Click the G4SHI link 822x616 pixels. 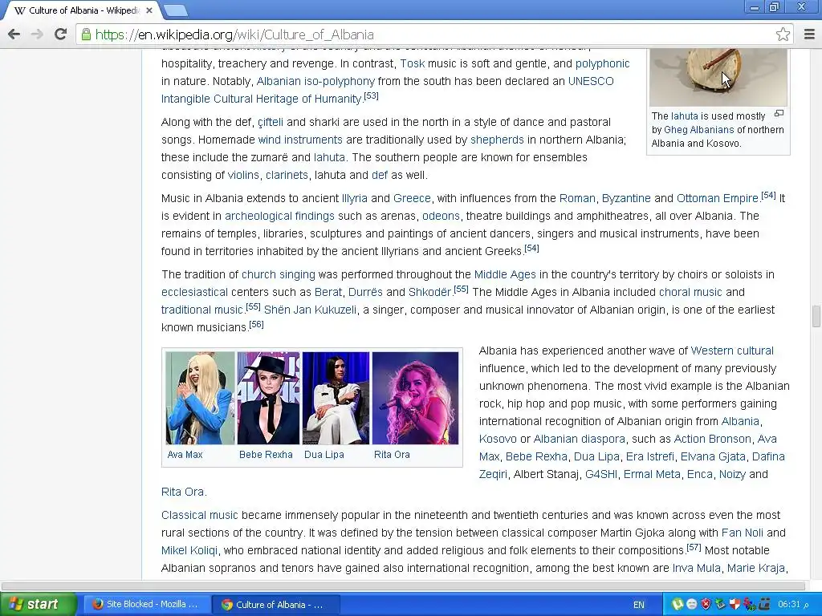coord(600,474)
